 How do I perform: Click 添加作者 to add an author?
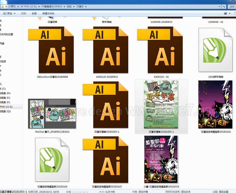click(143, 192)
